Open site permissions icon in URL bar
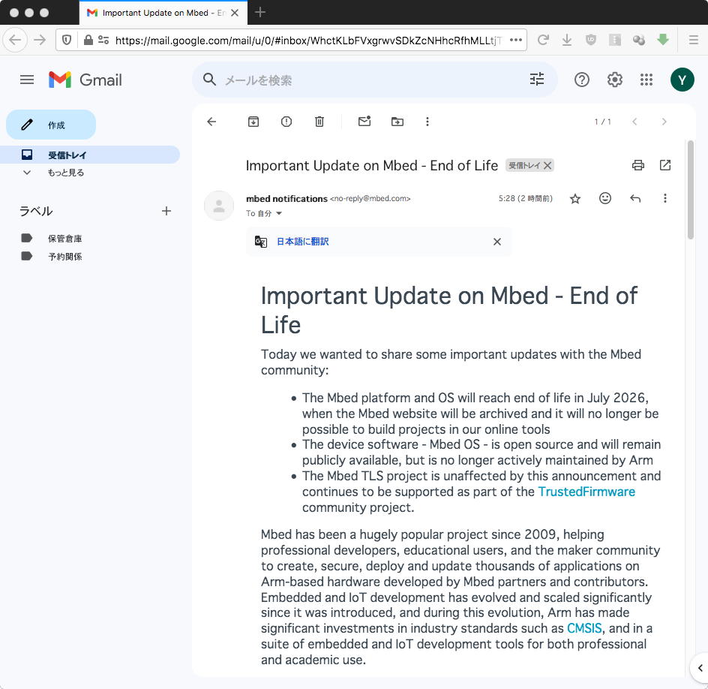Screen dimensions: 708x689 tap(103, 41)
